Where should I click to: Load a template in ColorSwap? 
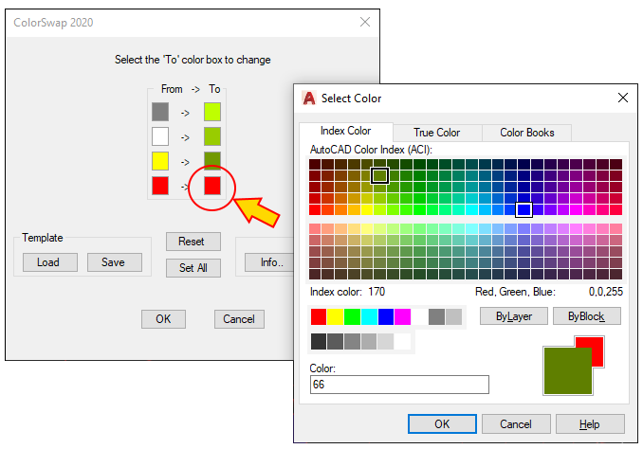click(50, 262)
